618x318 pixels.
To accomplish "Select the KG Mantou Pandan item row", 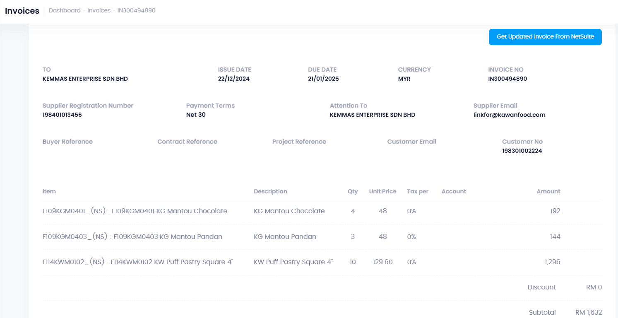I will click(x=132, y=237).
